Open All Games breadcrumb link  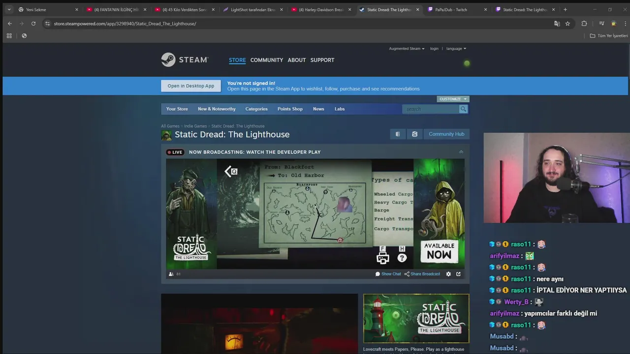170,126
